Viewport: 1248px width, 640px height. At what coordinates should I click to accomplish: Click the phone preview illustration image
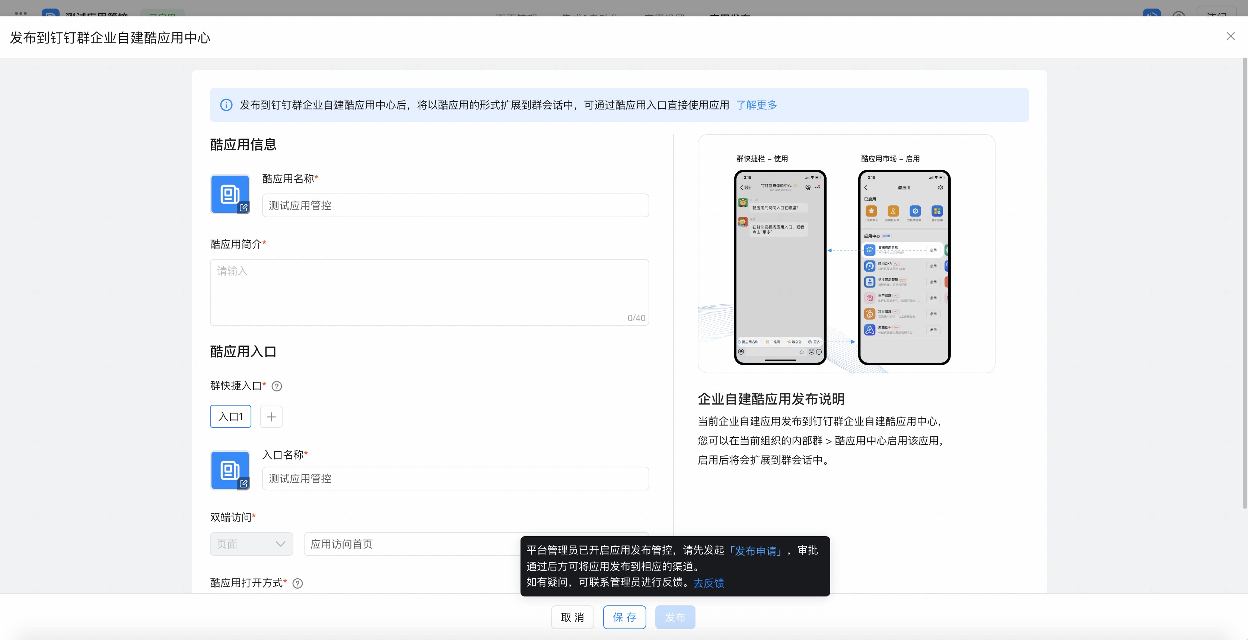tap(846, 254)
